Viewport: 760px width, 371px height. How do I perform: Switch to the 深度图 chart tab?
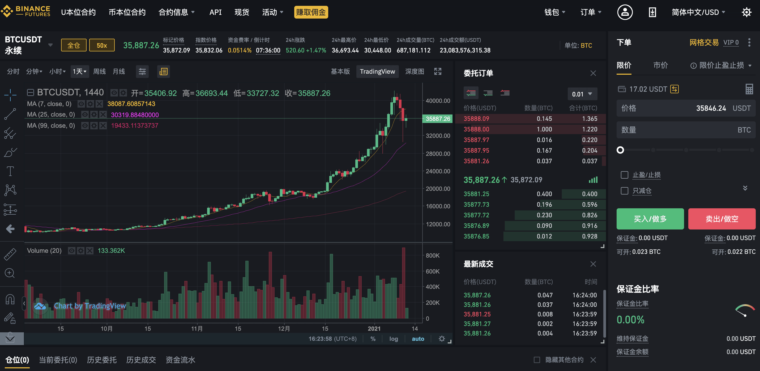pos(415,71)
